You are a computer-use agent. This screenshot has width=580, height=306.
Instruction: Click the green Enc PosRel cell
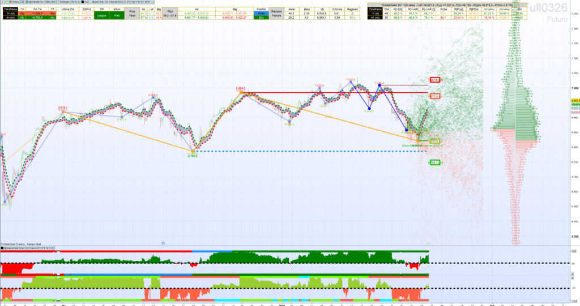[261, 18]
